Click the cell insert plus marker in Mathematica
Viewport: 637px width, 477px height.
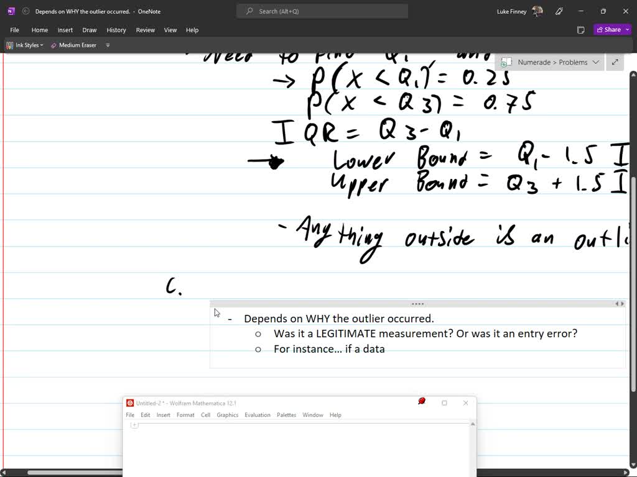[133, 425]
